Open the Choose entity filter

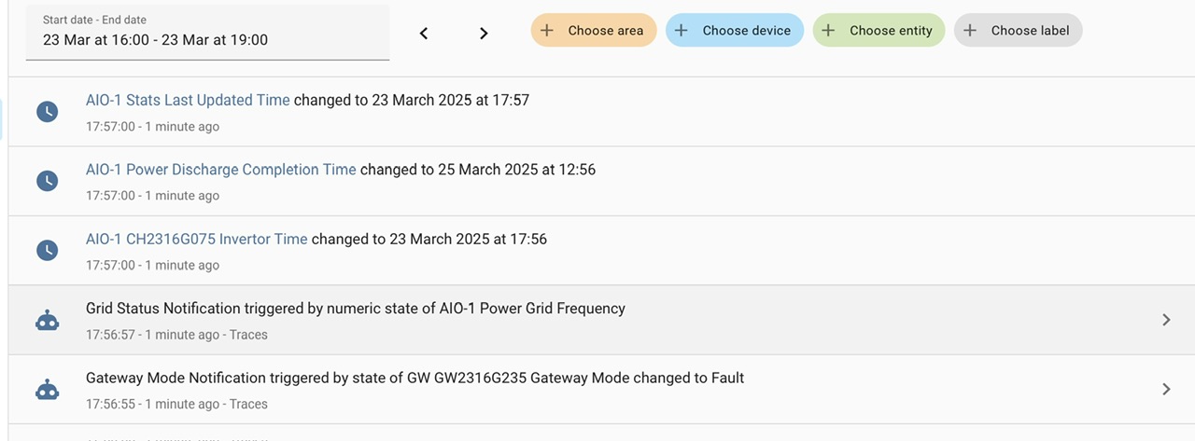(879, 30)
